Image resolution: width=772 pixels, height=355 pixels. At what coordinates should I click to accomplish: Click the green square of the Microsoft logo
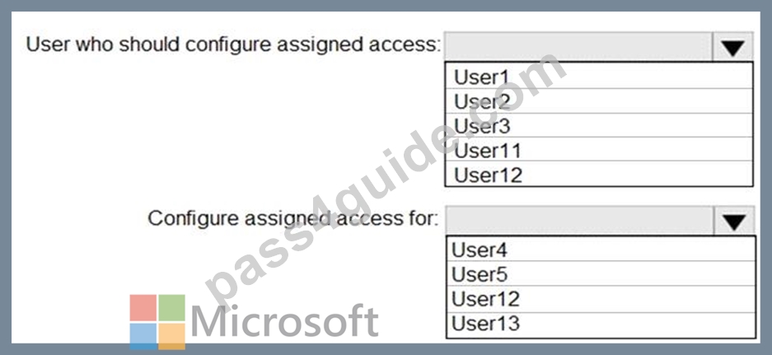172,308
